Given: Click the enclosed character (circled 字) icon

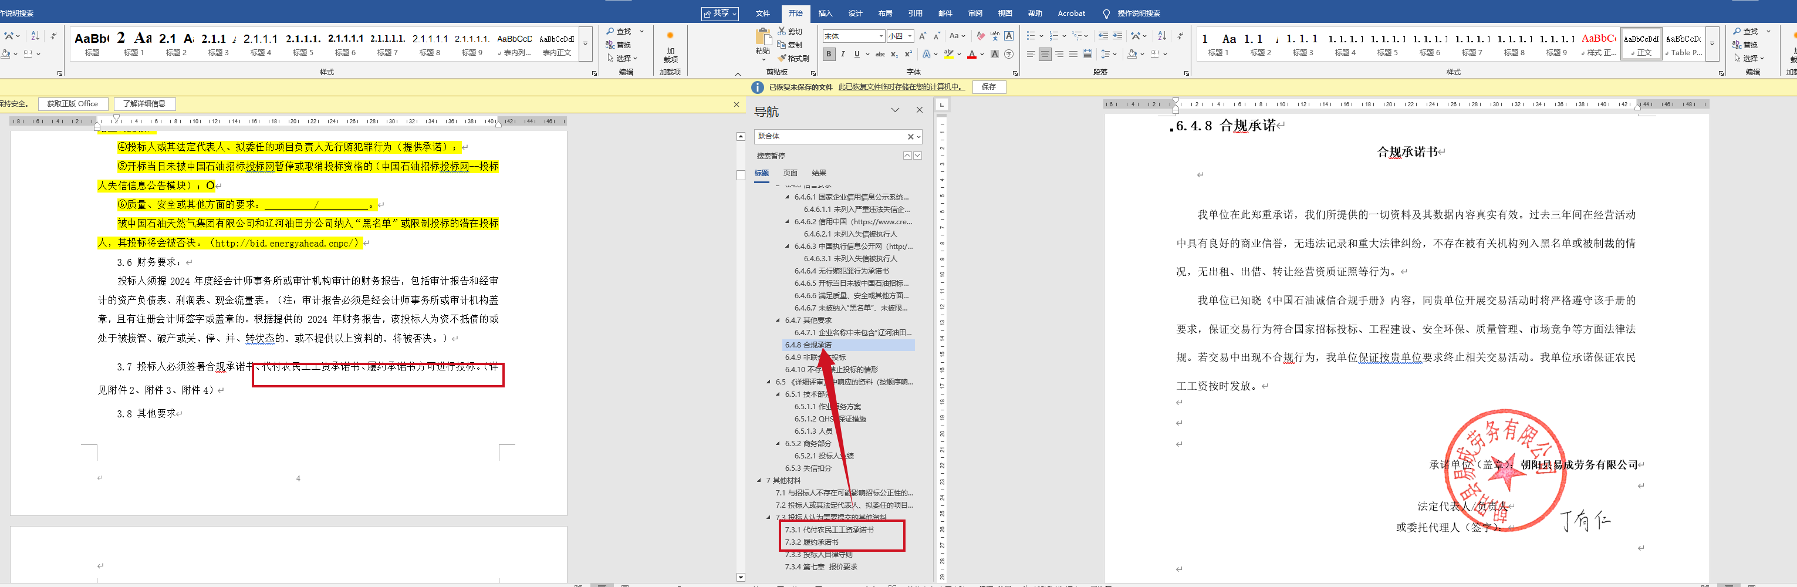Looking at the screenshot, I should coord(1009,54).
